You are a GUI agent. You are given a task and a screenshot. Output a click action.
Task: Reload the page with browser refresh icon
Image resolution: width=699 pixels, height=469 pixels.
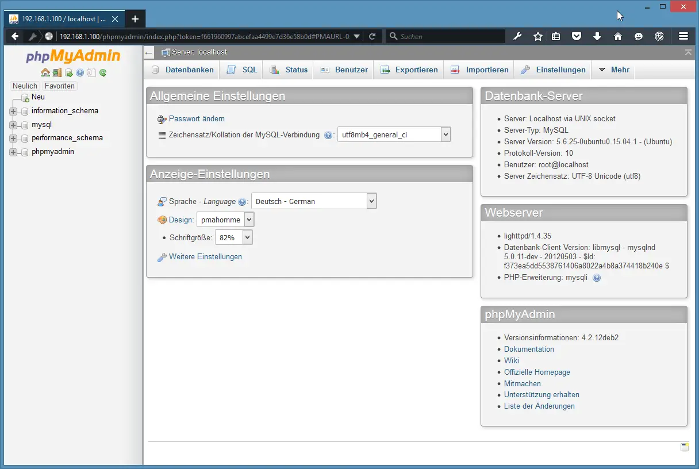(372, 36)
